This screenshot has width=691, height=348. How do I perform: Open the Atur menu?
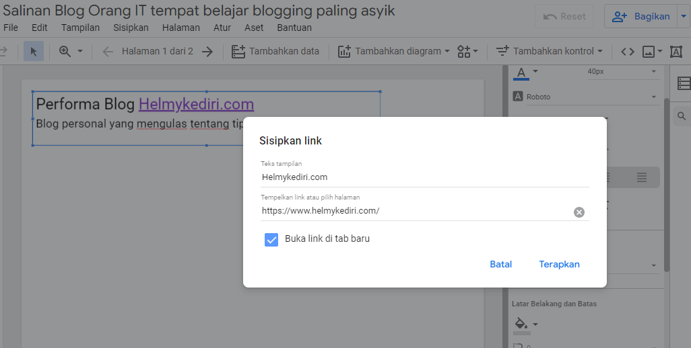click(222, 28)
